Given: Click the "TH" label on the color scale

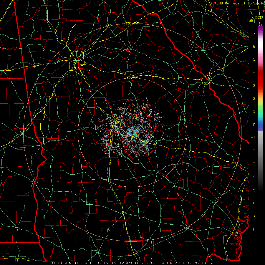Looking at the screenshot, I should pyautogui.click(x=253, y=229).
